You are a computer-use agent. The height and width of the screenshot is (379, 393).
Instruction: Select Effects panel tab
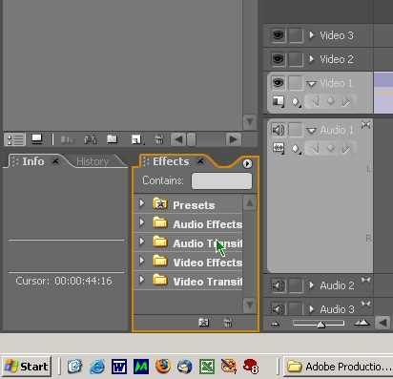point(171,161)
